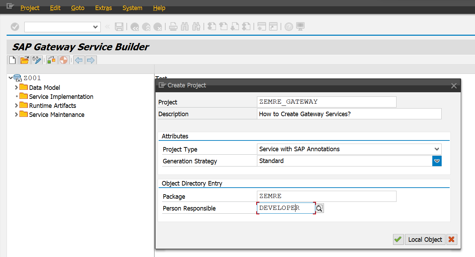This screenshot has height=257, width=475.
Task: Open the System menu
Action: [132, 8]
